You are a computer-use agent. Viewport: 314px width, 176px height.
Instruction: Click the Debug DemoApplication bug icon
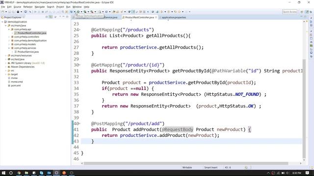pos(71,12)
